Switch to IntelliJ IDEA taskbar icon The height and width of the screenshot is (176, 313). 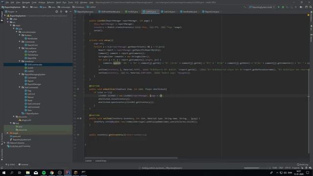pyautogui.click(x=67, y=173)
